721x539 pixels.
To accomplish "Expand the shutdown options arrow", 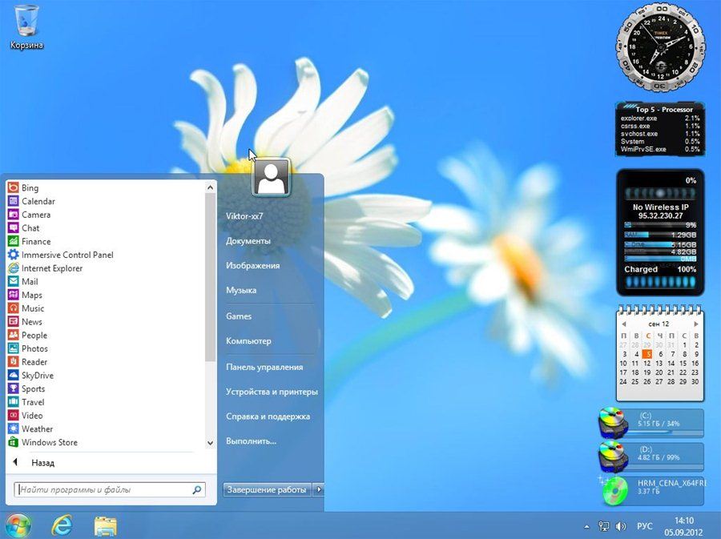I will (318, 489).
